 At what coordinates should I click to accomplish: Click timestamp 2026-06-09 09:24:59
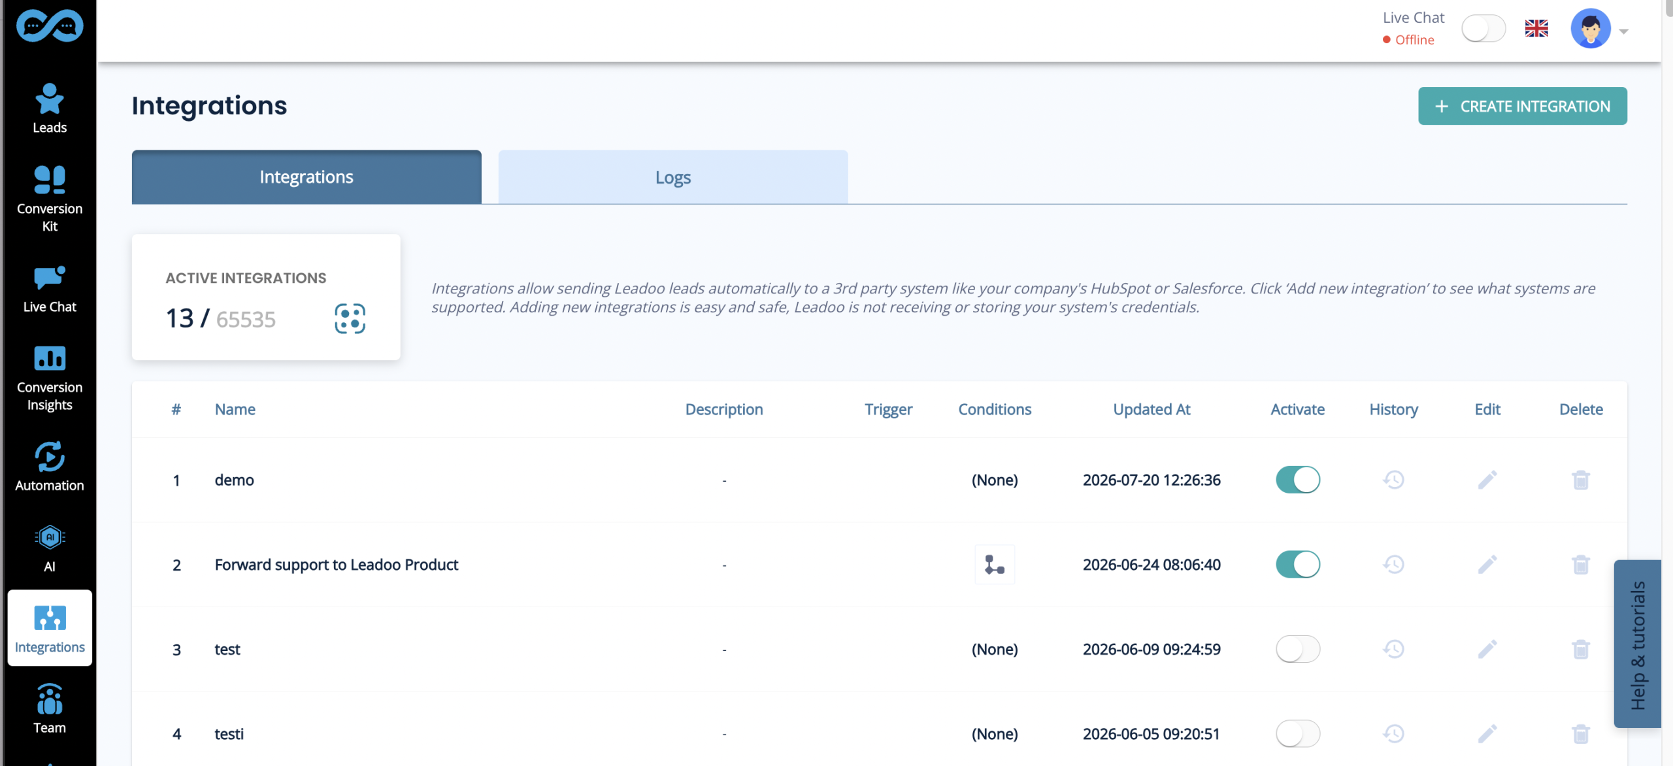(x=1151, y=649)
